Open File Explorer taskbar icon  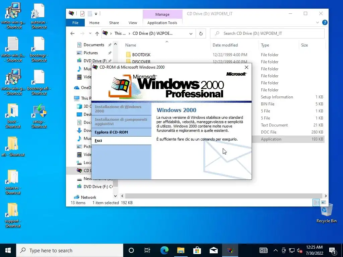coord(181,250)
